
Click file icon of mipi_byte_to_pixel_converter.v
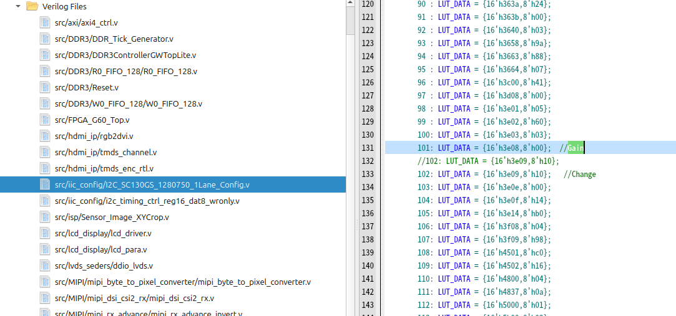point(46,282)
